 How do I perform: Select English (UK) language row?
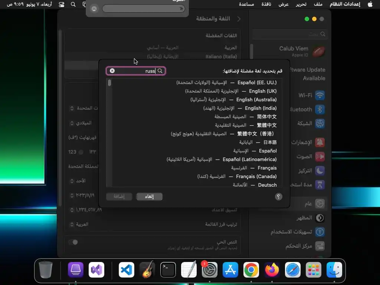(x=194, y=91)
